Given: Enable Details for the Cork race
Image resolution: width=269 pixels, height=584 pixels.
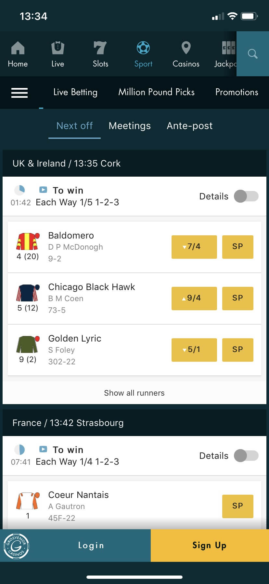Looking at the screenshot, I should coord(246,196).
